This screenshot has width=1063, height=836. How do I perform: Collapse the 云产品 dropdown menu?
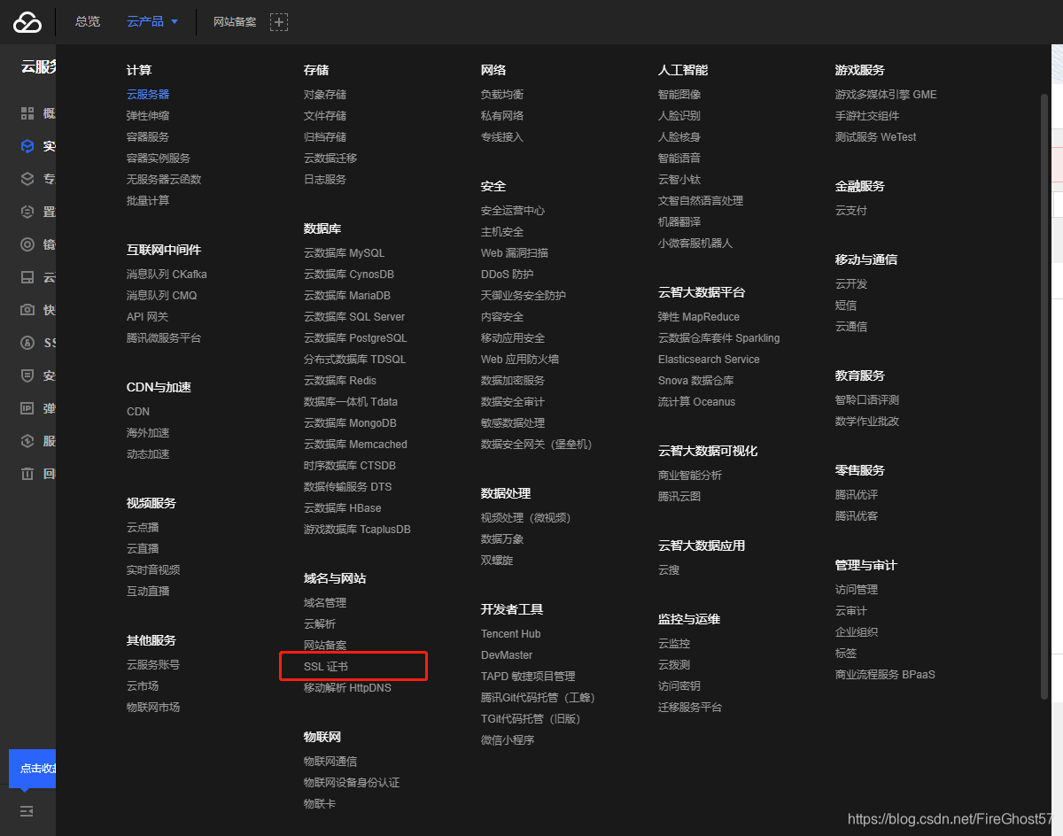152,22
